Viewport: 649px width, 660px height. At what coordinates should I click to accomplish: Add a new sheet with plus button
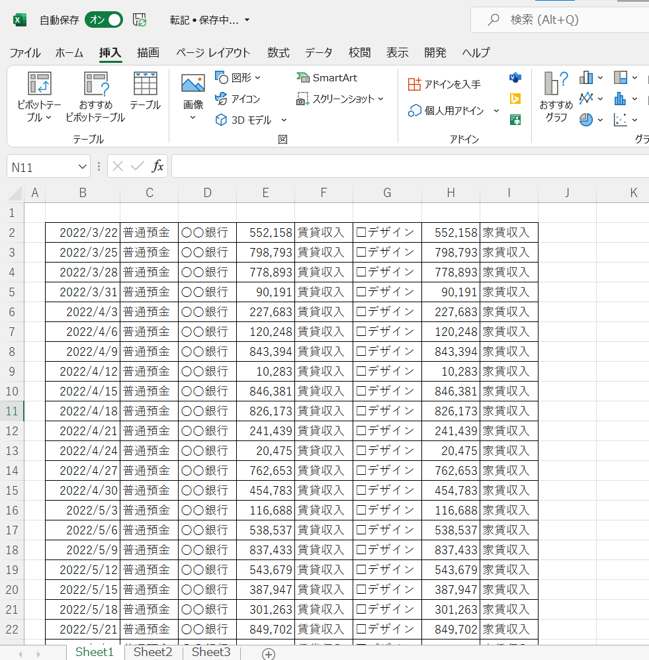click(x=268, y=653)
